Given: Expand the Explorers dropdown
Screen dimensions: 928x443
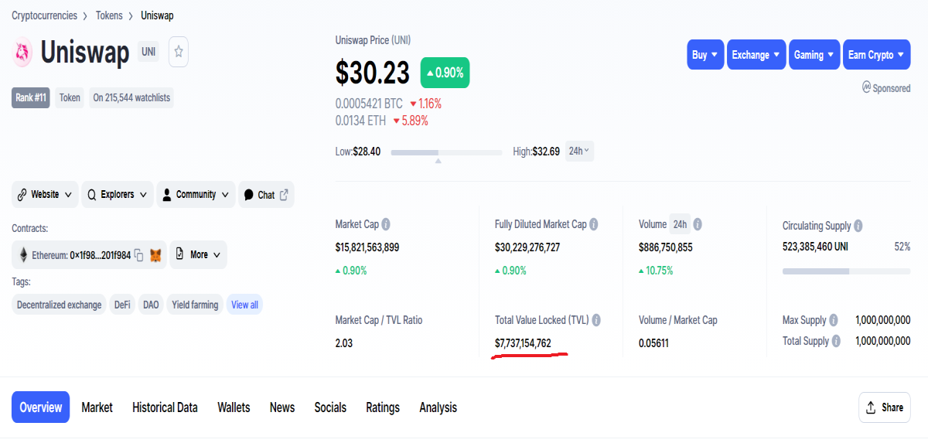Looking at the screenshot, I should click(x=117, y=195).
